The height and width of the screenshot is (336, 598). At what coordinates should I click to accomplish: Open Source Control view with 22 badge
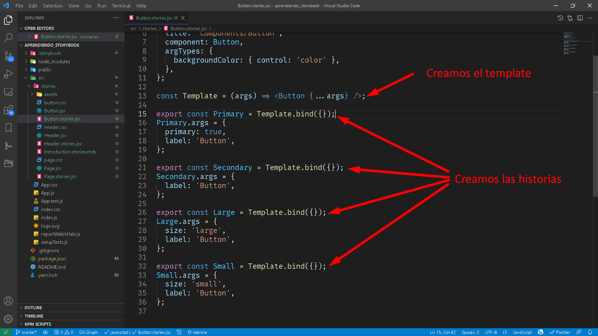(8, 56)
